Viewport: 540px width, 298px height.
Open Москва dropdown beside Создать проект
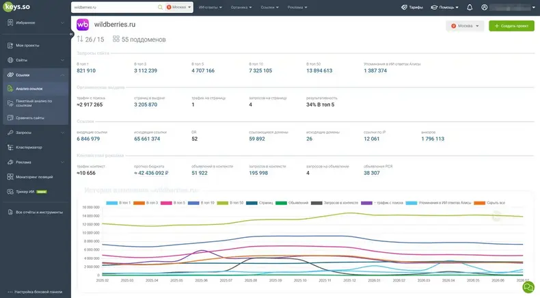[x=465, y=26]
